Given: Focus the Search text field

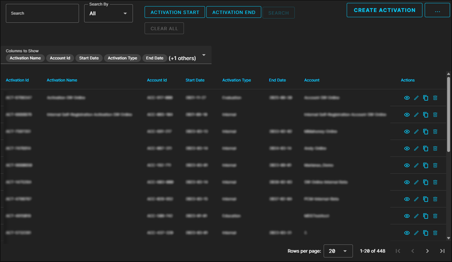Looking at the screenshot, I should coord(42,13).
